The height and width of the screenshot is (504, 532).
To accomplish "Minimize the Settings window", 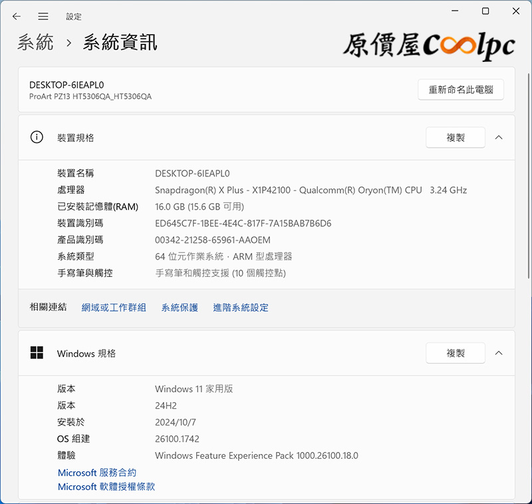I will pyautogui.click(x=455, y=11).
